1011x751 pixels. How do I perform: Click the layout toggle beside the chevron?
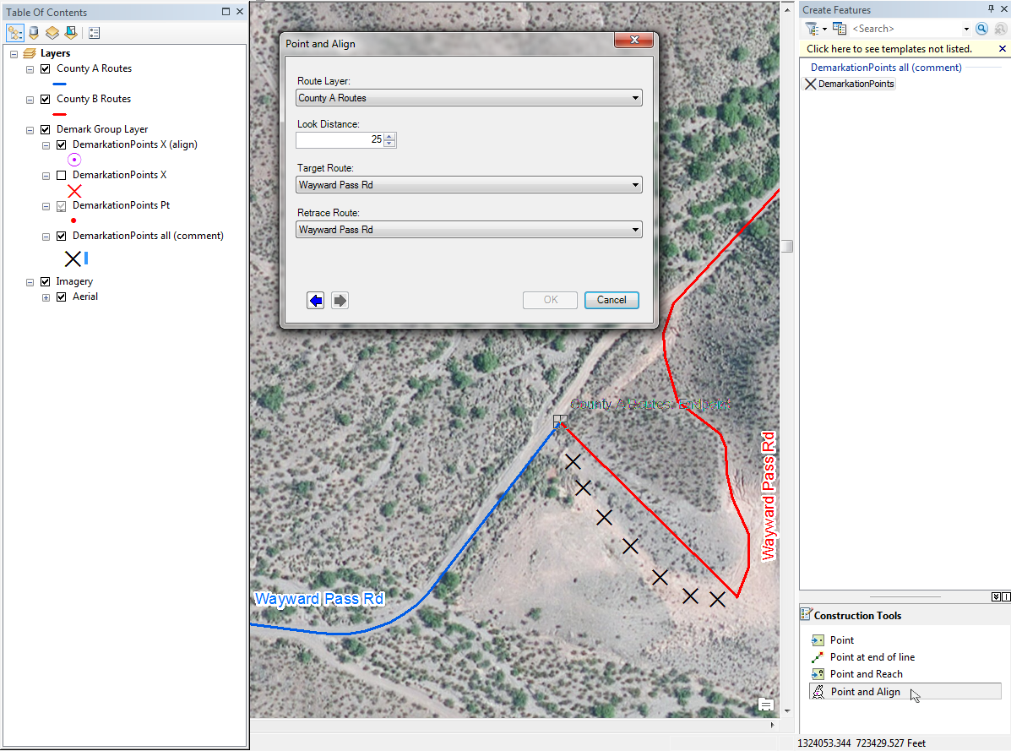click(1006, 597)
